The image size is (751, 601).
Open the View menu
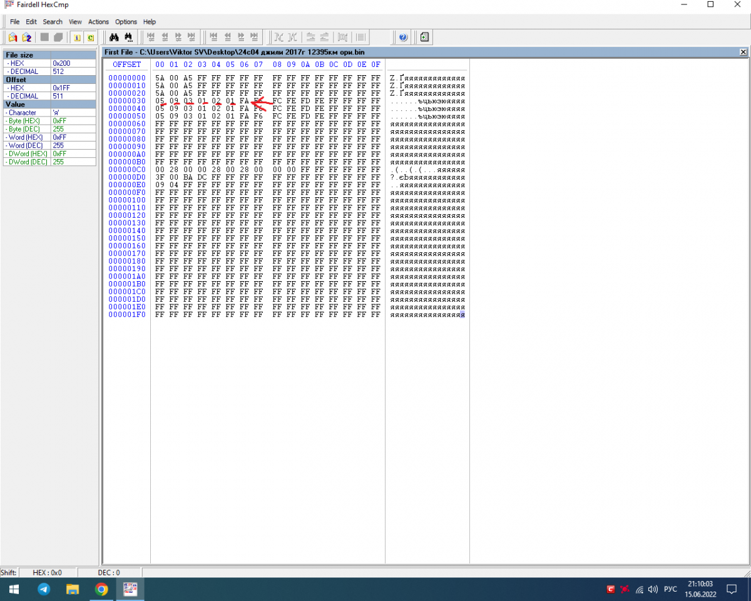pos(75,22)
